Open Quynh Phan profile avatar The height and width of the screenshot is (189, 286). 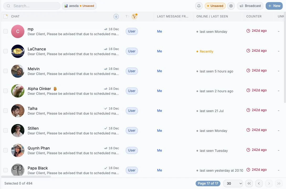[18, 150]
